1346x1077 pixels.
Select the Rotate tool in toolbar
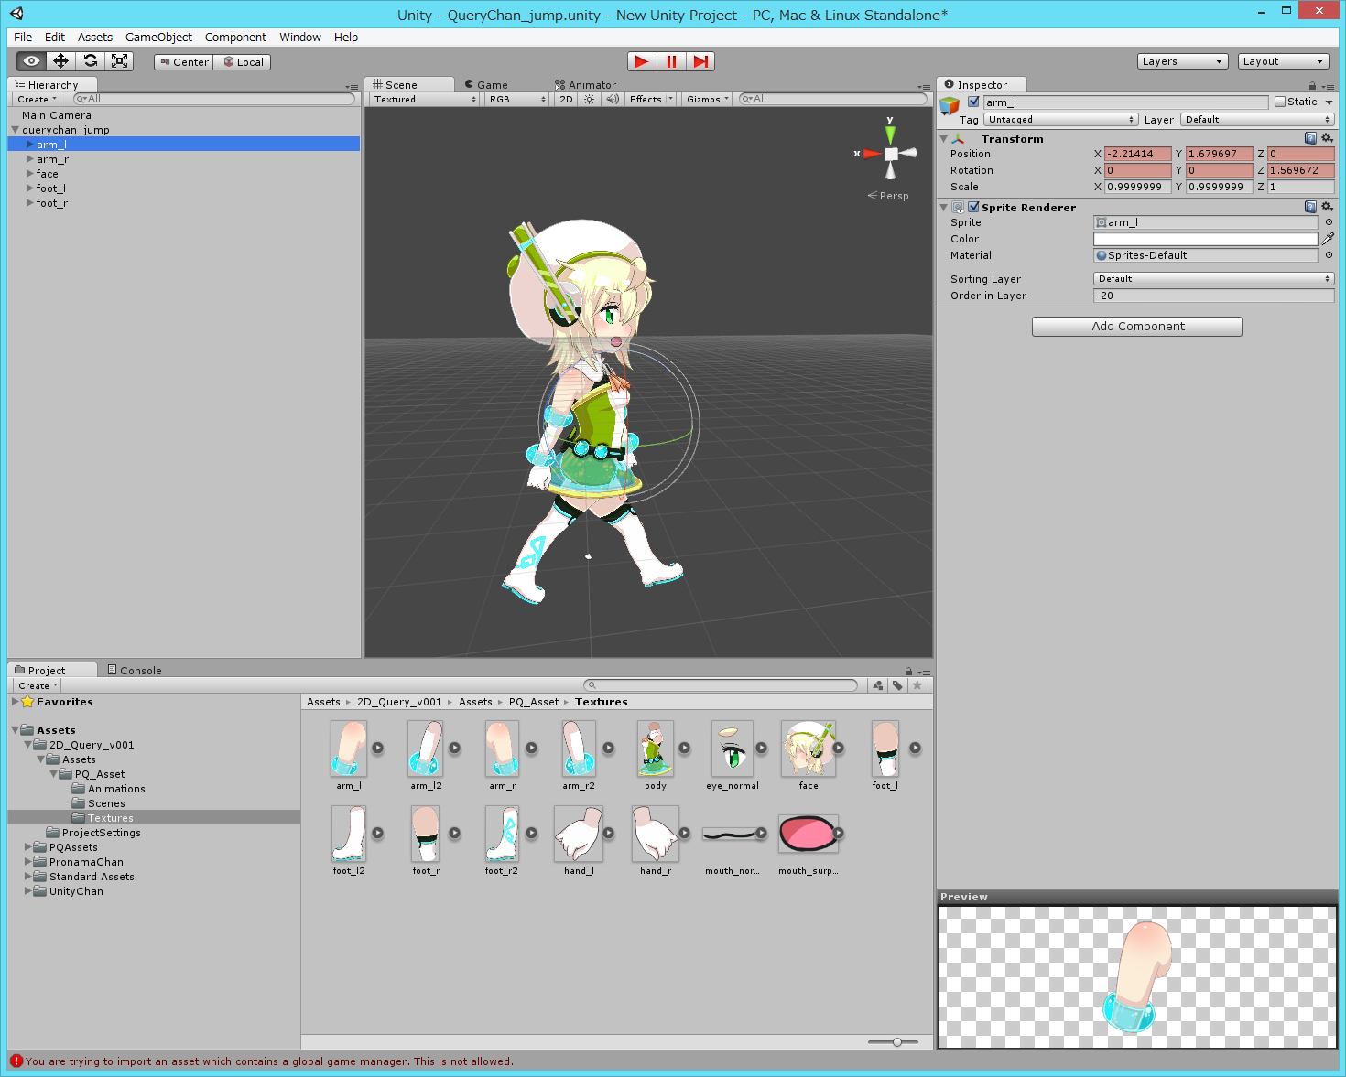click(90, 61)
